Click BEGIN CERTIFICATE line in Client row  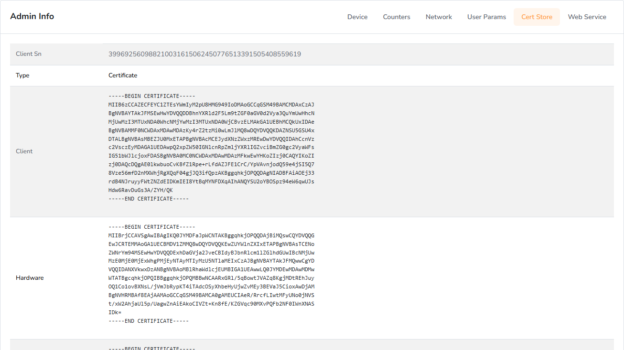(151, 96)
